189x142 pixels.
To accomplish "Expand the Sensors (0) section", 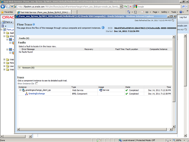I will coord(19,68).
